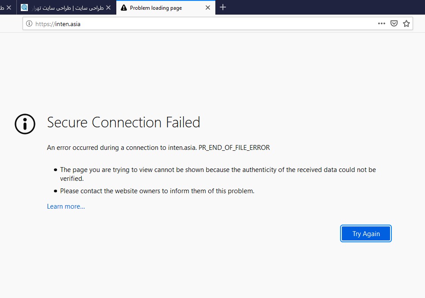Image resolution: width=425 pixels, height=298 pixels.
Task: Bookmark this page with the star icon
Action: [x=406, y=24]
